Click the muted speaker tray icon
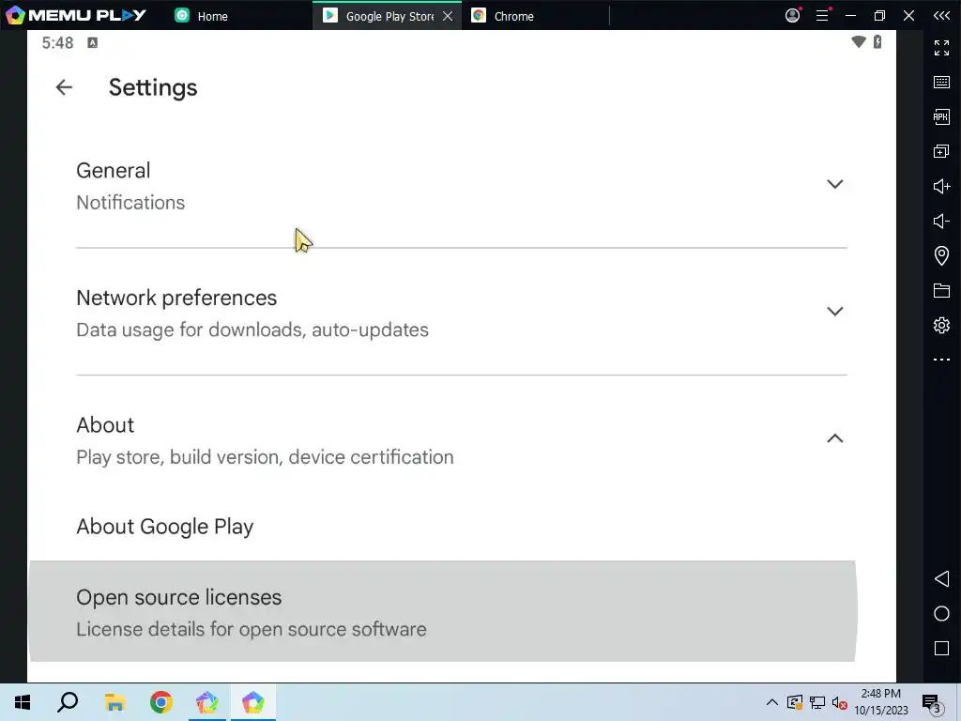Image resolution: width=961 pixels, height=721 pixels. click(840, 702)
